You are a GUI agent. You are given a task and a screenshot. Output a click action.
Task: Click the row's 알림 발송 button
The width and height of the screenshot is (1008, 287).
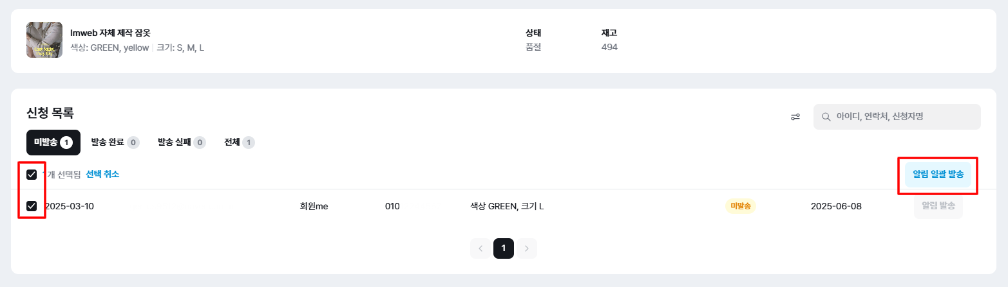(x=938, y=206)
